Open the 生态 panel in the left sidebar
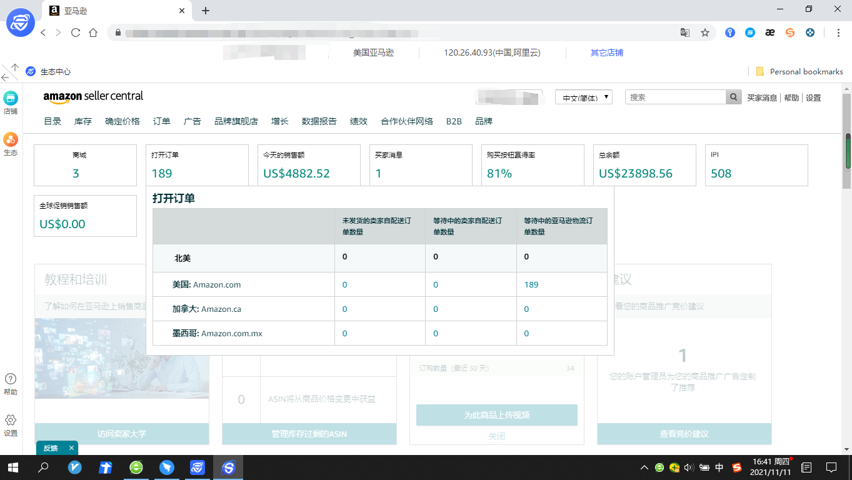Screen dimensions: 852x480 (x=11, y=142)
